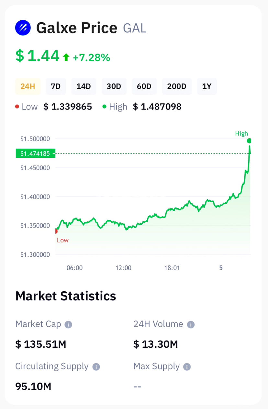Select the 24H timeframe tab

click(28, 86)
